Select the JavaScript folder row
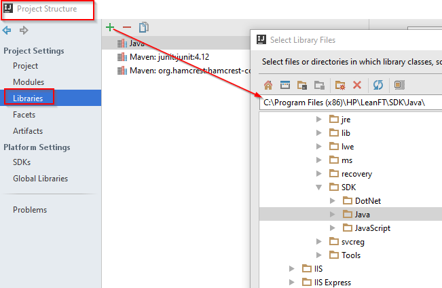 pyautogui.click(x=350, y=228)
